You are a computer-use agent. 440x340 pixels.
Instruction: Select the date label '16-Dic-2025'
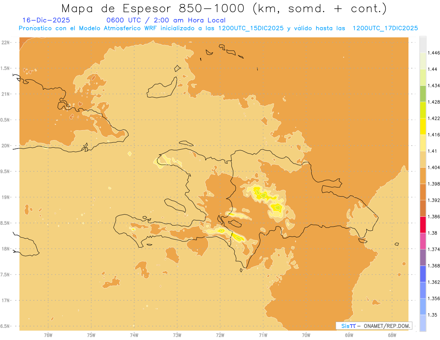click(x=46, y=20)
